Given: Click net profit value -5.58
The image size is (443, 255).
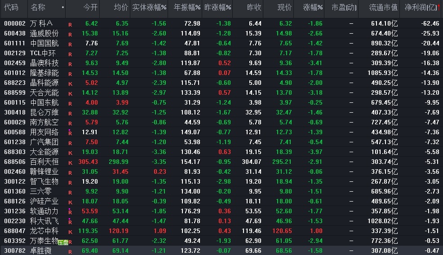Looking at the screenshot, I should pos(432,152).
